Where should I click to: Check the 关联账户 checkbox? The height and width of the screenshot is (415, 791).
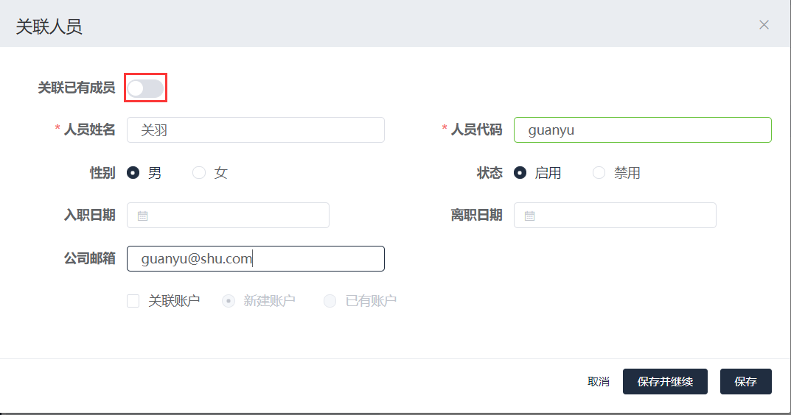[133, 301]
